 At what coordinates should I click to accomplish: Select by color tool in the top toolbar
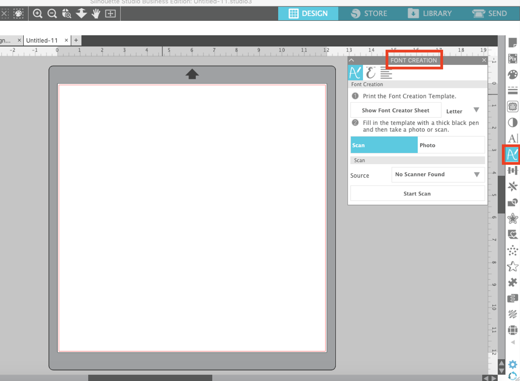pyautogui.click(x=19, y=14)
